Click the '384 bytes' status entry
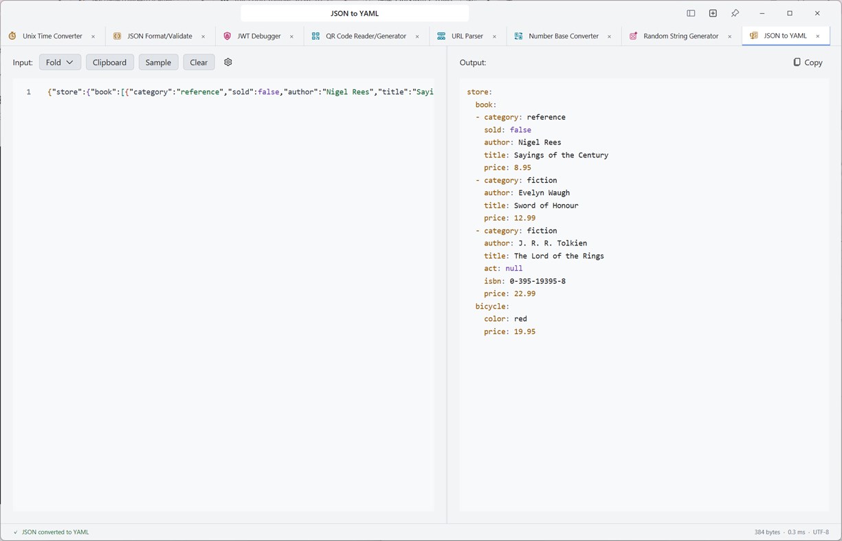This screenshot has height=541, width=842. click(767, 532)
